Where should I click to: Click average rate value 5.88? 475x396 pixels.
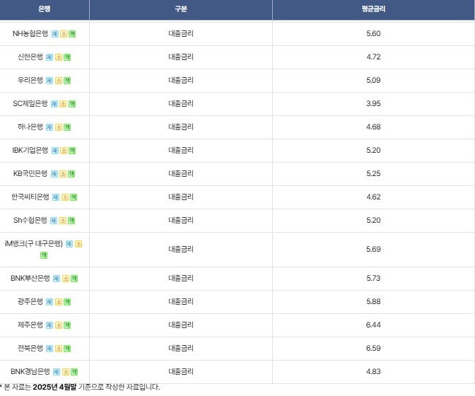pos(373,301)
